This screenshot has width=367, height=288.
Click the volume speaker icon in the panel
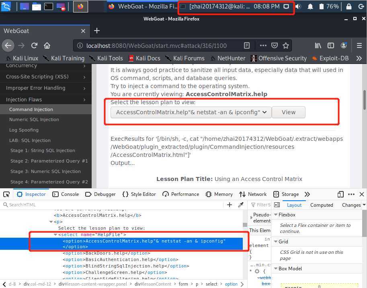(298, 6)
